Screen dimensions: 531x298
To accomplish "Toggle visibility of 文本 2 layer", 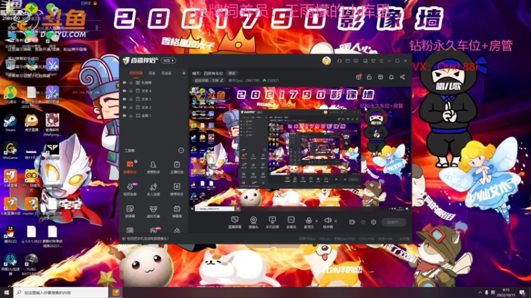I will [x=124, y=107].
